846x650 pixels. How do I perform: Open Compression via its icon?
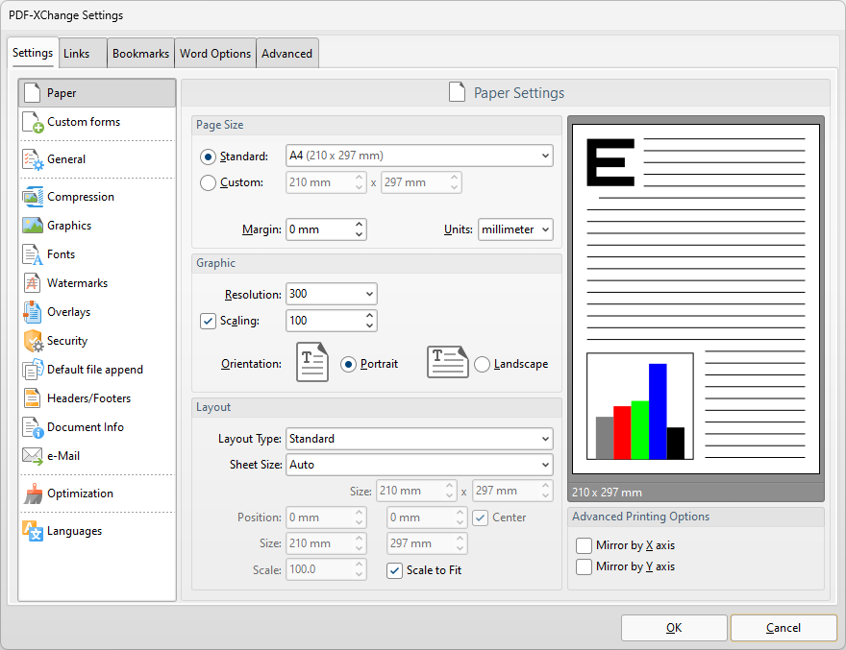[33, 197]
